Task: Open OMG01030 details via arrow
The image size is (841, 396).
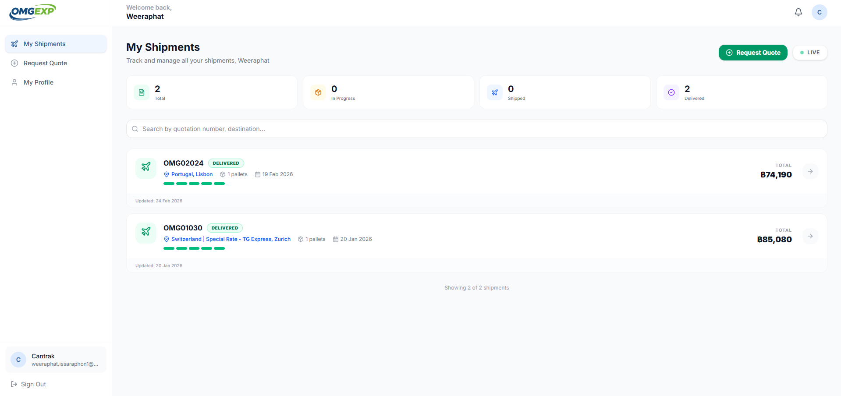Action: tap(810, 236)
